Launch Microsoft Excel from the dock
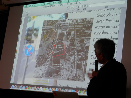Screen dimensions: 131x98 click(x=80, y=92)
